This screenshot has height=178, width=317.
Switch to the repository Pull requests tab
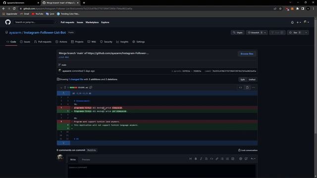(x=43, y=42)
